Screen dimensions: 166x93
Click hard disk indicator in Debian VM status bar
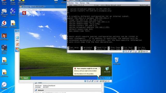[123, 51]
